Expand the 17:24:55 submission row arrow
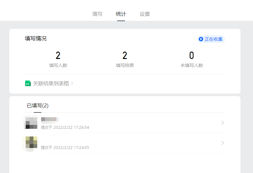 [222, 143]
